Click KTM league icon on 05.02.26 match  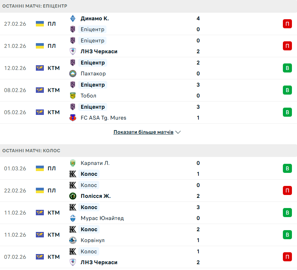tap(40, 112)
